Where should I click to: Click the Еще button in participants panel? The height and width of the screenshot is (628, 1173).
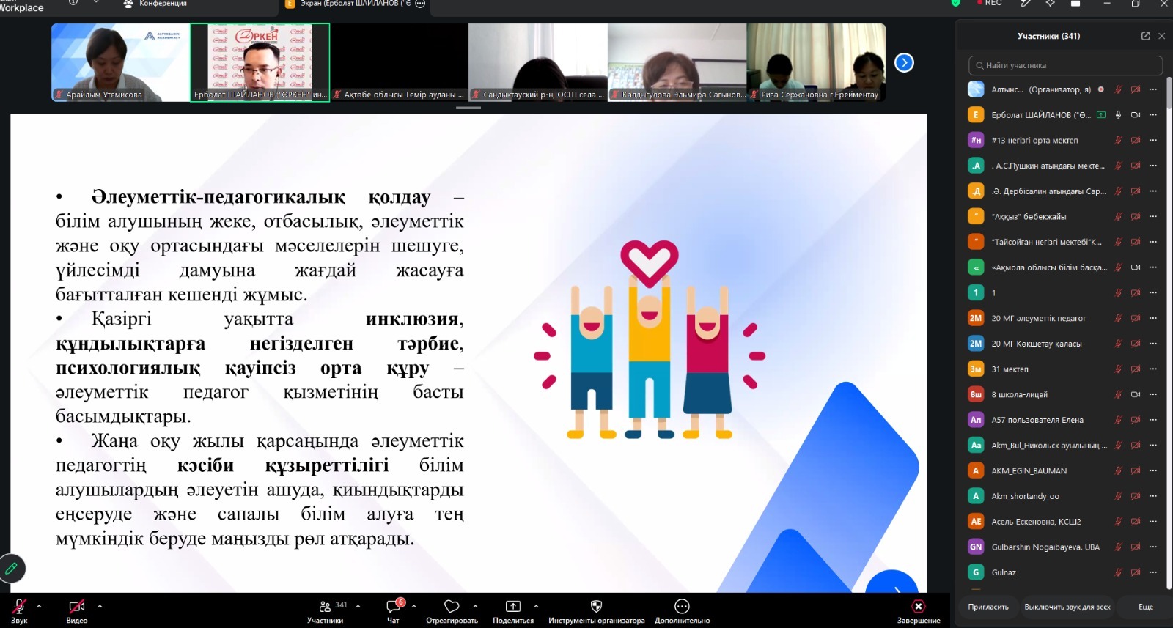tap(1145, 607)
